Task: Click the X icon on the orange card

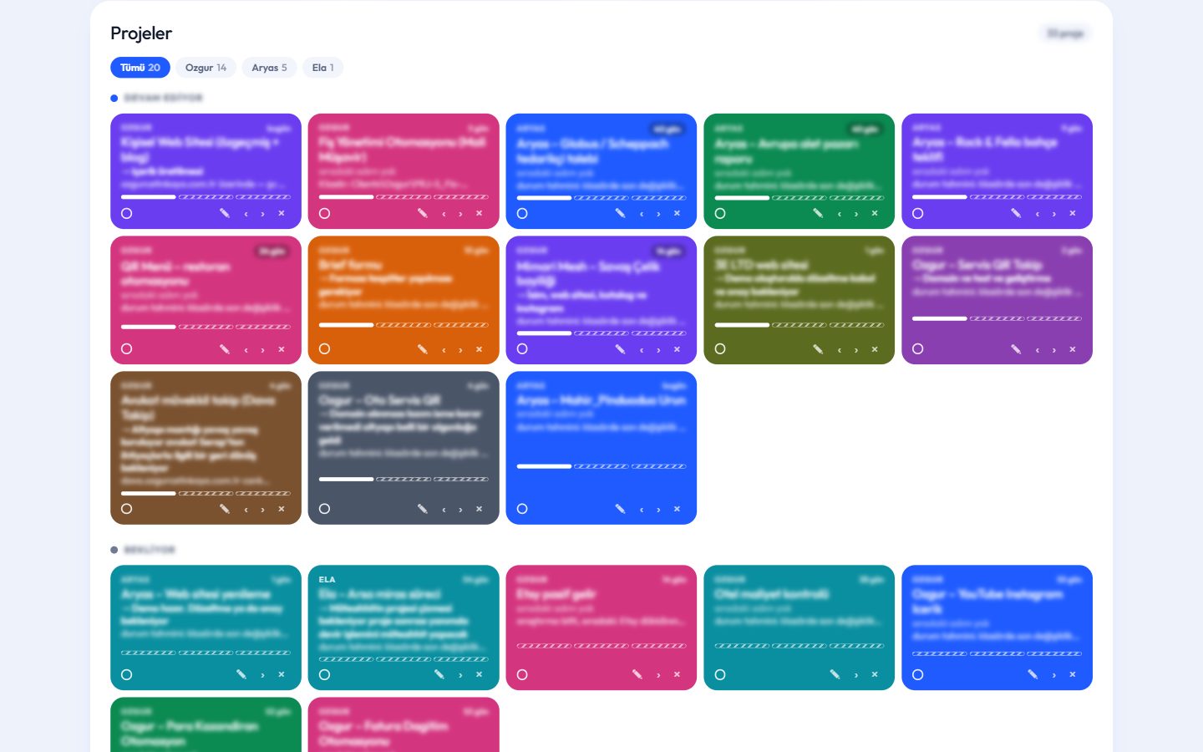Action: 480,349
